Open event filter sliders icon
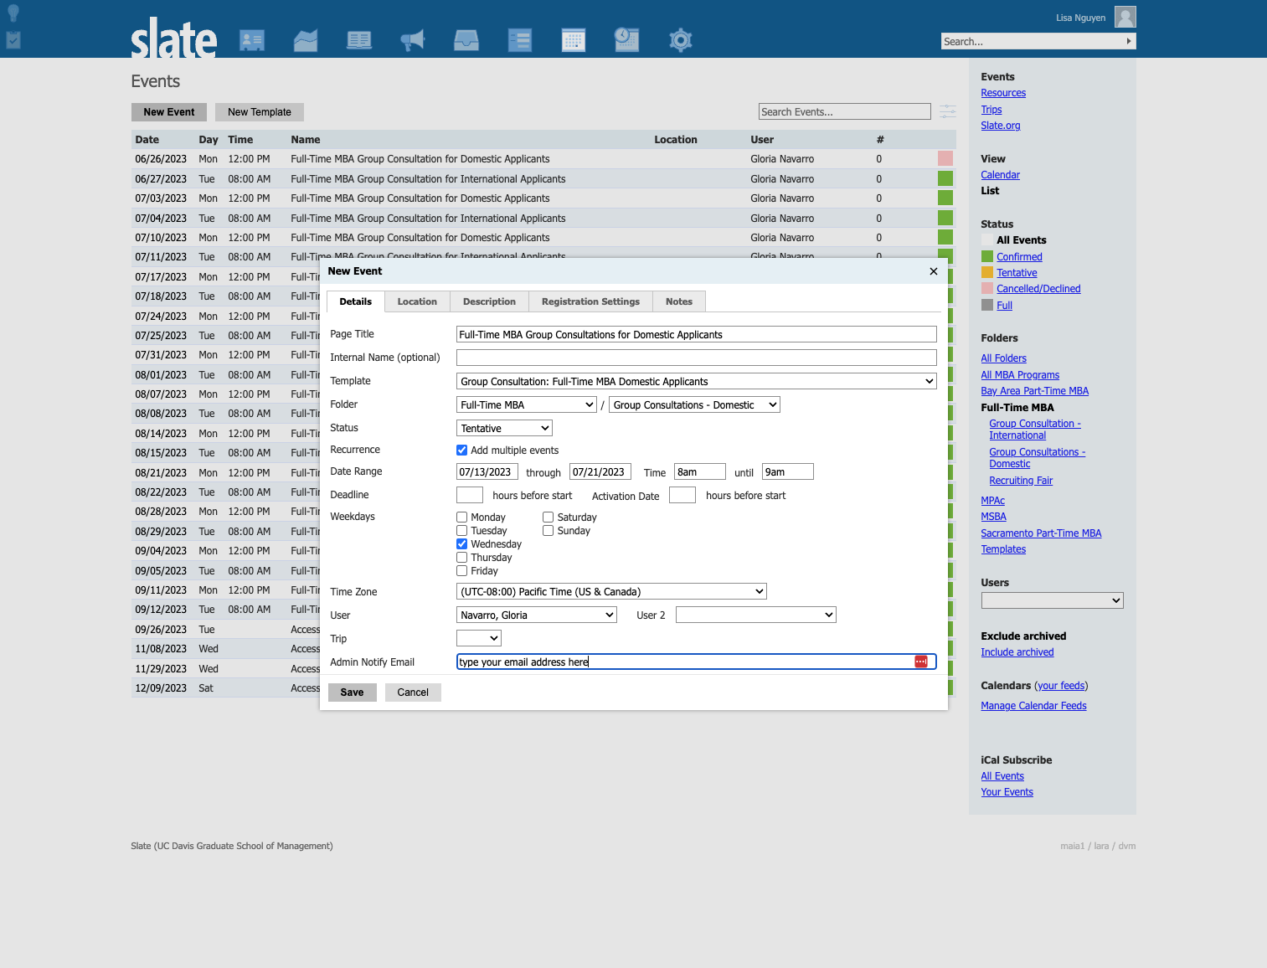 (948, 111)
